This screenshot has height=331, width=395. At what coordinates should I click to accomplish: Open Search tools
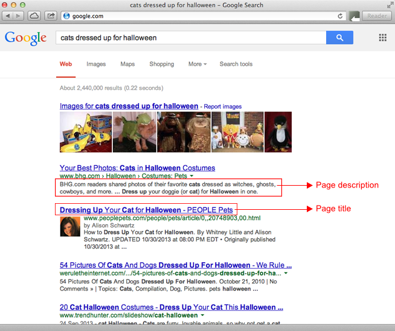click(x=236, y=64)
